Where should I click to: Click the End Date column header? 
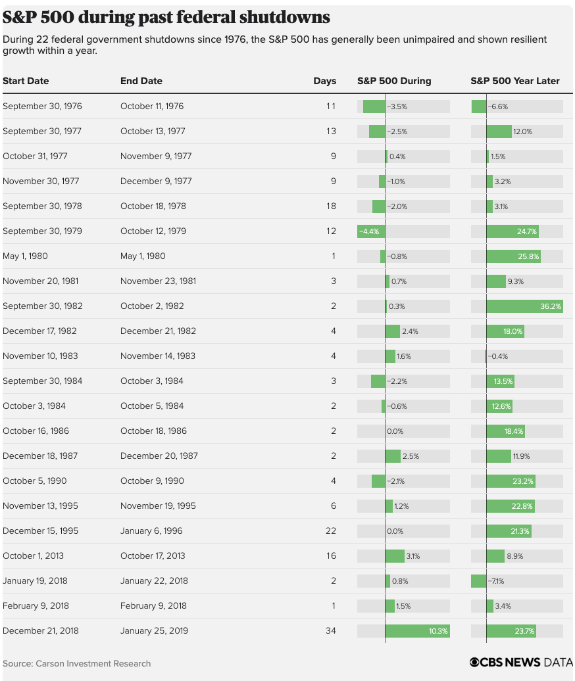(x=141, y=81)
